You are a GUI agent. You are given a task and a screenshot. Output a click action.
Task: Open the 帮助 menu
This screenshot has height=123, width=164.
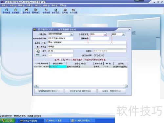(x=63, y=5)
